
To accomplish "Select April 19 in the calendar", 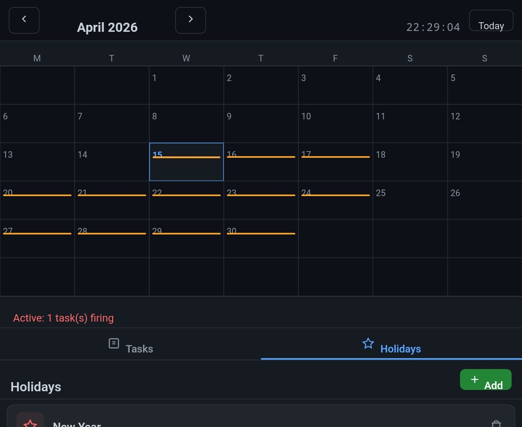I will coord(485,162).
